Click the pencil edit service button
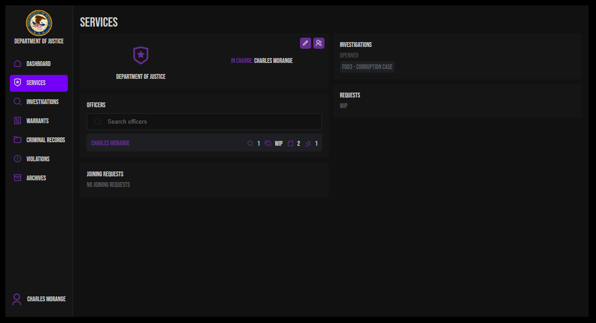Screen dimensions: 596x323 (x=305, y=43)
